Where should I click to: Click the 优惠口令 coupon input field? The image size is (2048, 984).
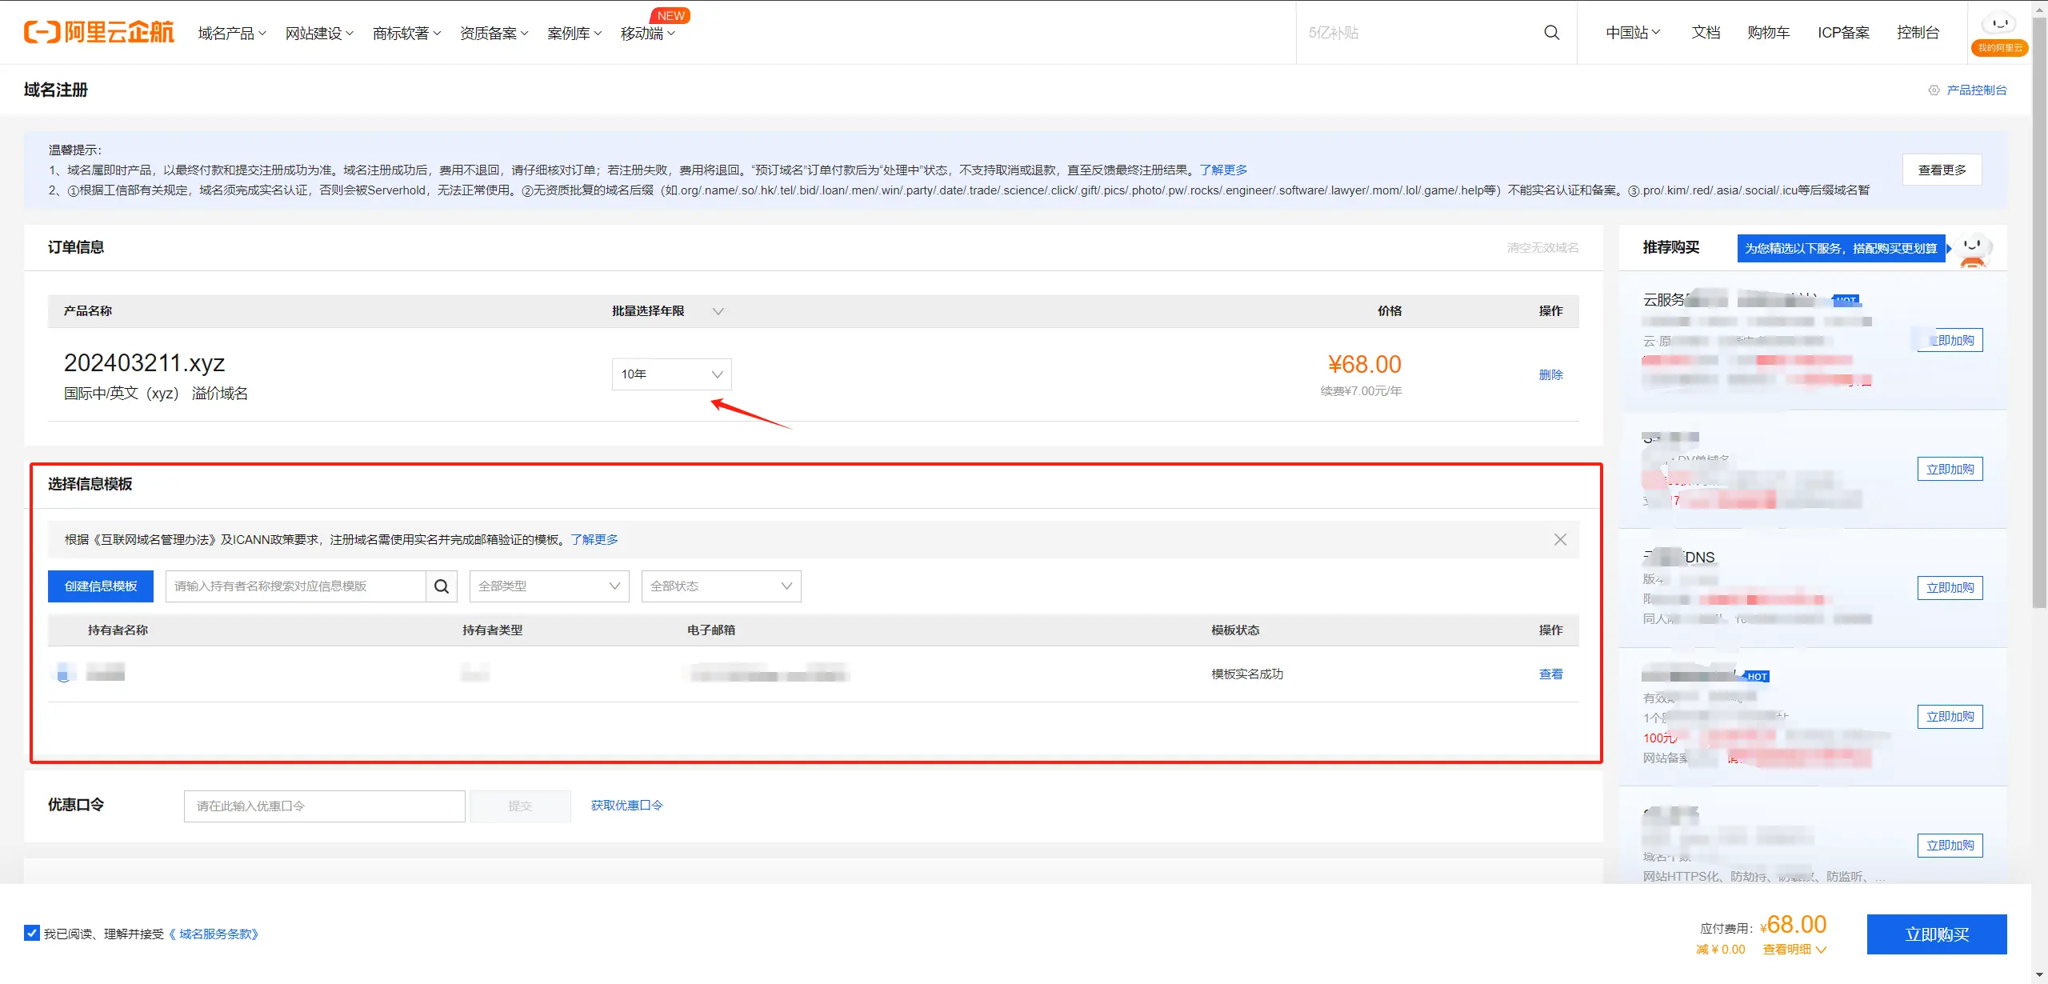[323, 806]
